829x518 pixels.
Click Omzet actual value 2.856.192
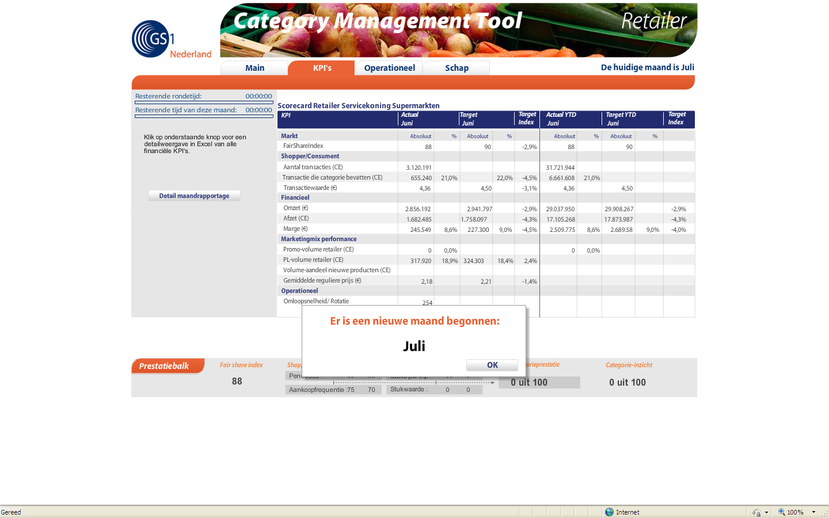point(418,210)
